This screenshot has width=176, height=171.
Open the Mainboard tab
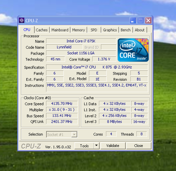(60, 30)
